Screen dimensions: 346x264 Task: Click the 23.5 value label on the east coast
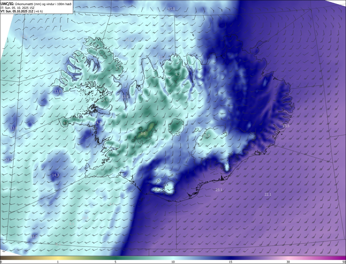pyautogui.click(x=286, y=126)
